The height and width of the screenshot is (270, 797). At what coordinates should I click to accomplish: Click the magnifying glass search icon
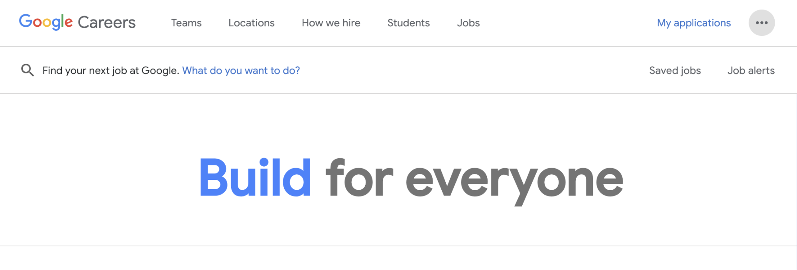(x=28, y=70)
